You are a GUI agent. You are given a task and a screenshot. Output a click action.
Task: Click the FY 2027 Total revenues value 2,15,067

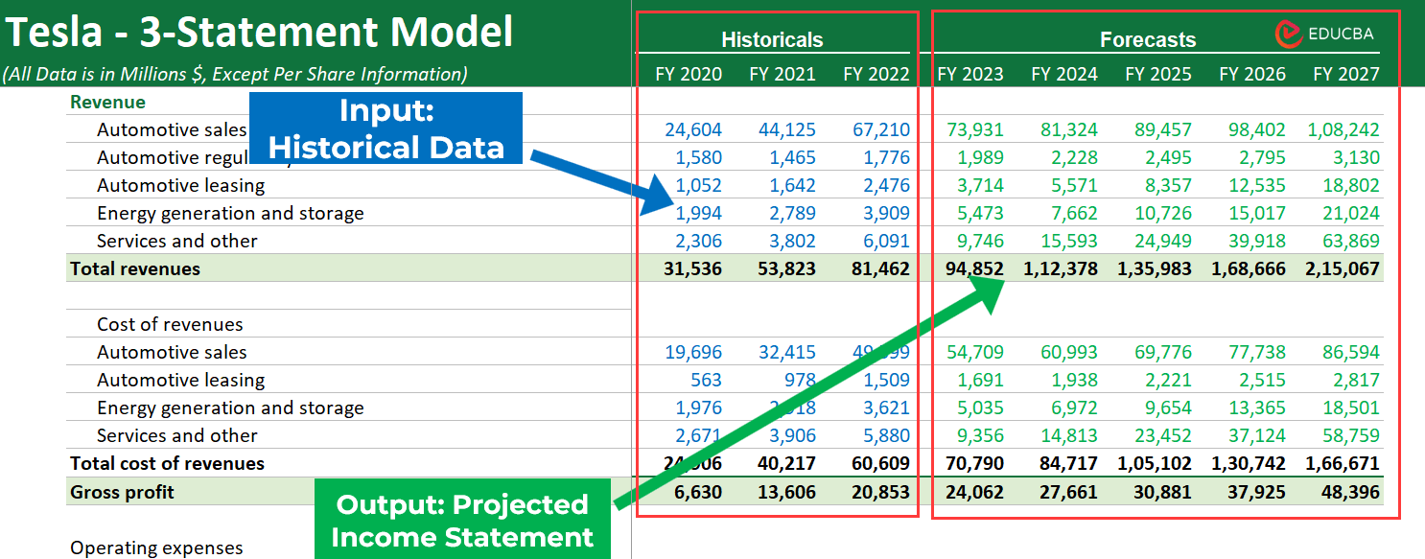1343,268
